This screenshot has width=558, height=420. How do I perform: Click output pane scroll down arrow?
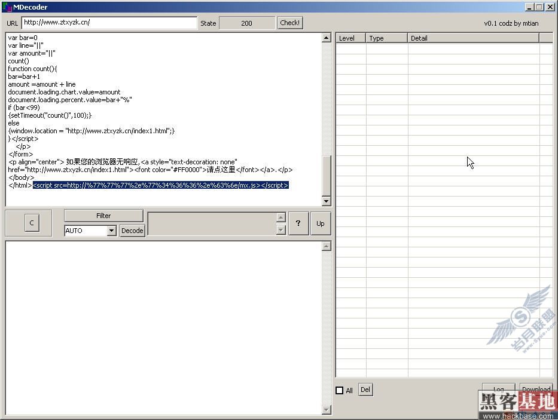click(327, 410)
